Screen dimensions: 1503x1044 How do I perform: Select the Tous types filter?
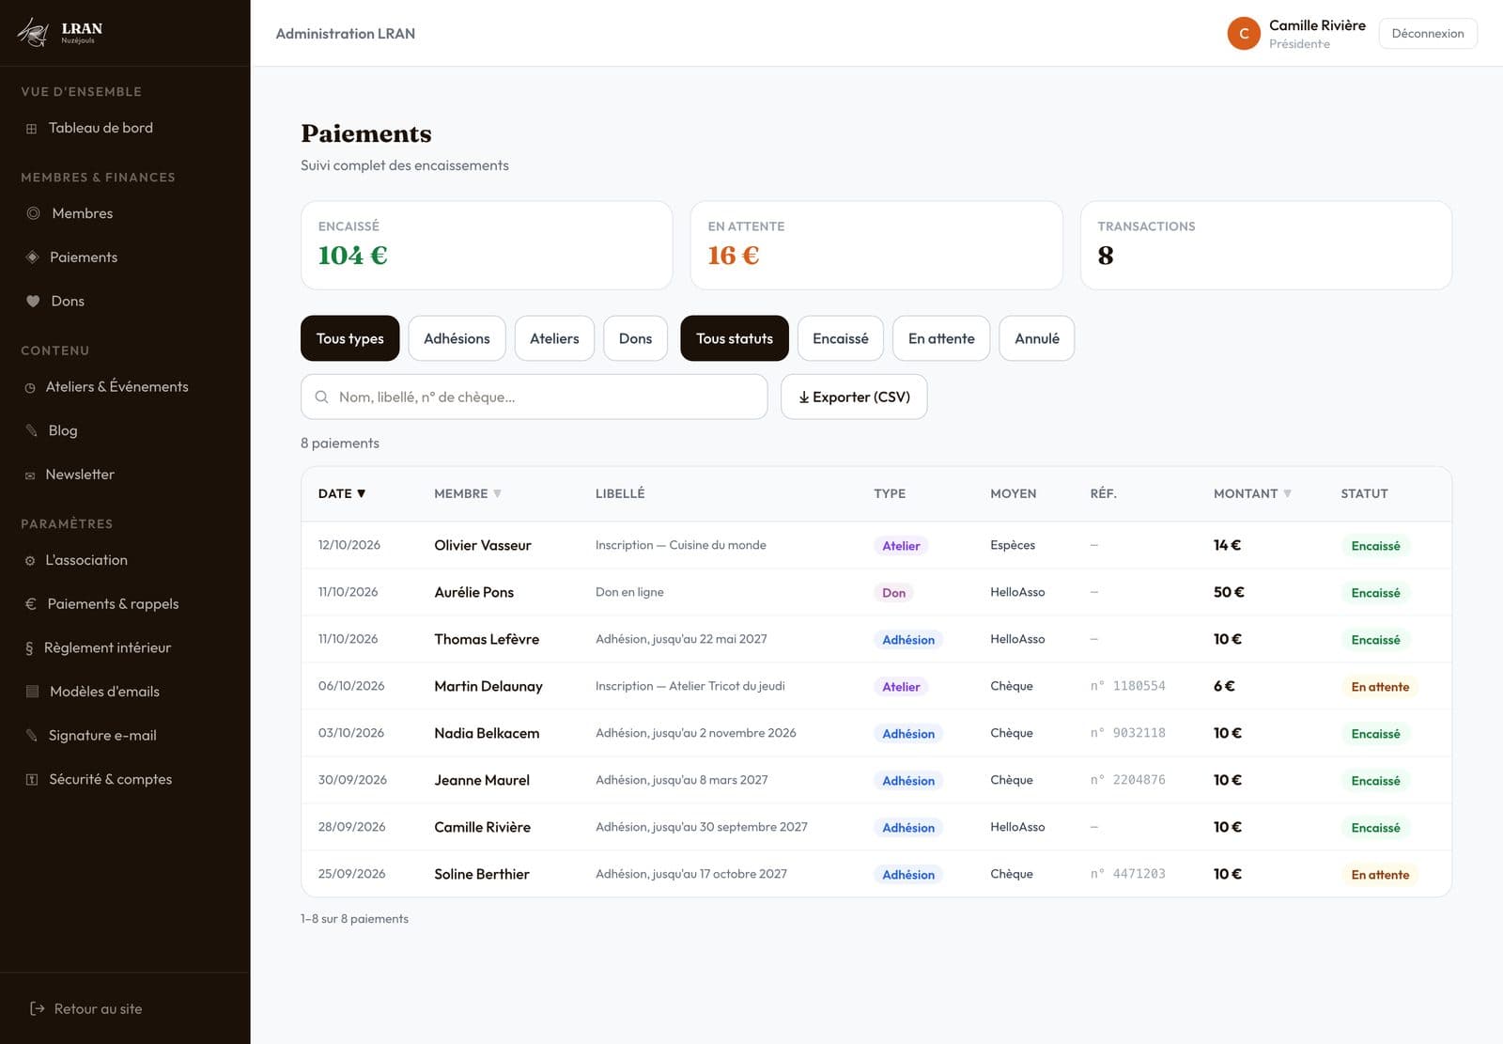[349, 338]
